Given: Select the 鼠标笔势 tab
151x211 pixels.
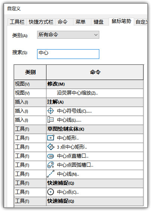Looking at the screenshot, I should [121, 21].
